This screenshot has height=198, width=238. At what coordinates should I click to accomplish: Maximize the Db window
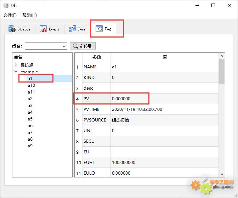[x=213, y=5]
